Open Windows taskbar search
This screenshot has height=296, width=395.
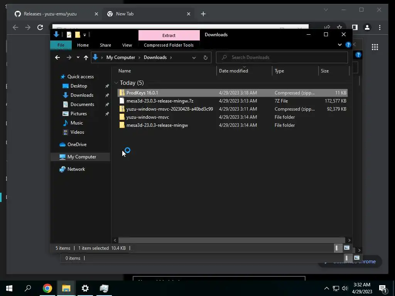tap(28, 288)
